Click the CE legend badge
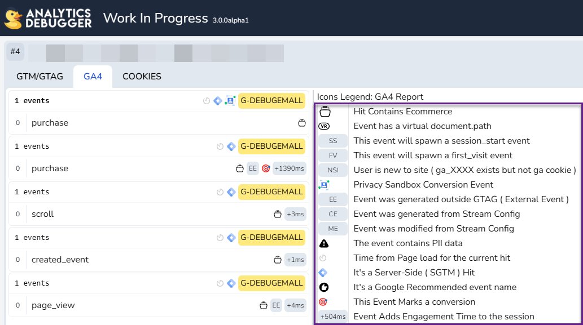Screen dimensions: 583x325 click(x=333, y=214)
